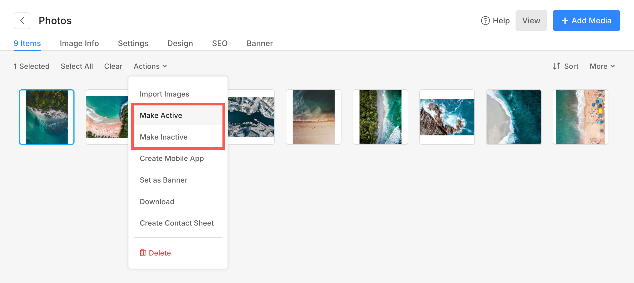Open the More dropdown menu
Viewport: 634px width, 283px height.
pos(602,66)
